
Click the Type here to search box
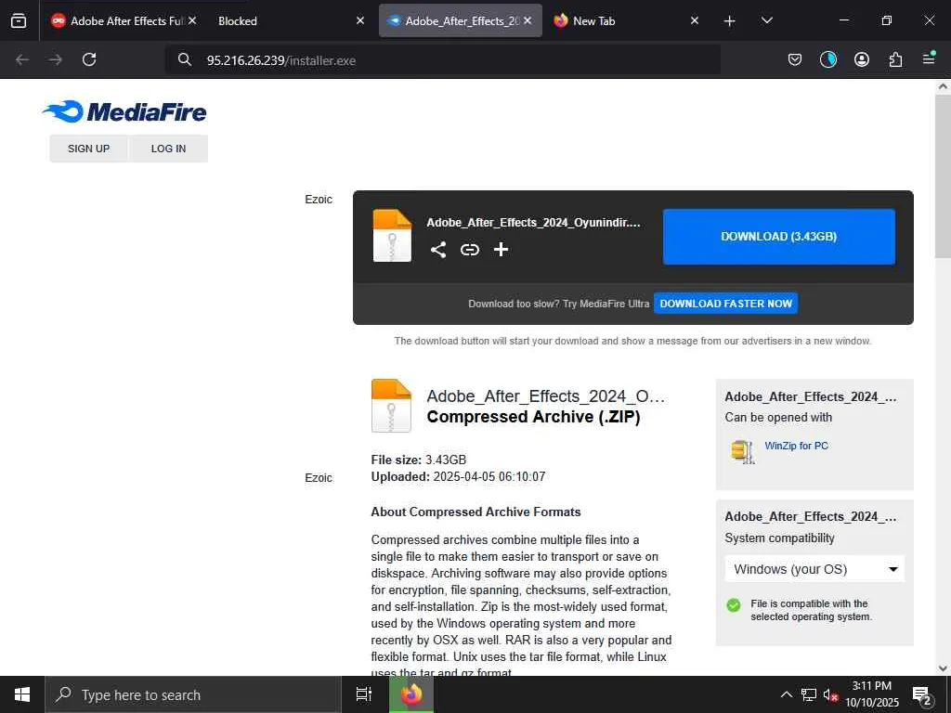(193, 694)
